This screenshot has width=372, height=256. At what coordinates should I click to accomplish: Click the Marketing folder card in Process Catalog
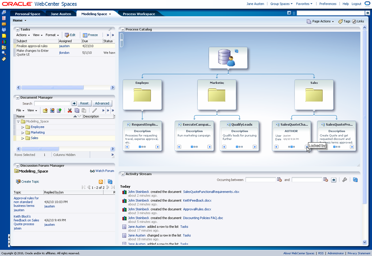pos(217,95)
